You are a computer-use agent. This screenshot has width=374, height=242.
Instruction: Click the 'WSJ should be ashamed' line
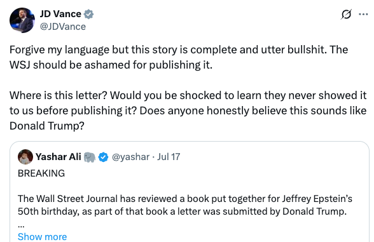click(x=111, y=65)
